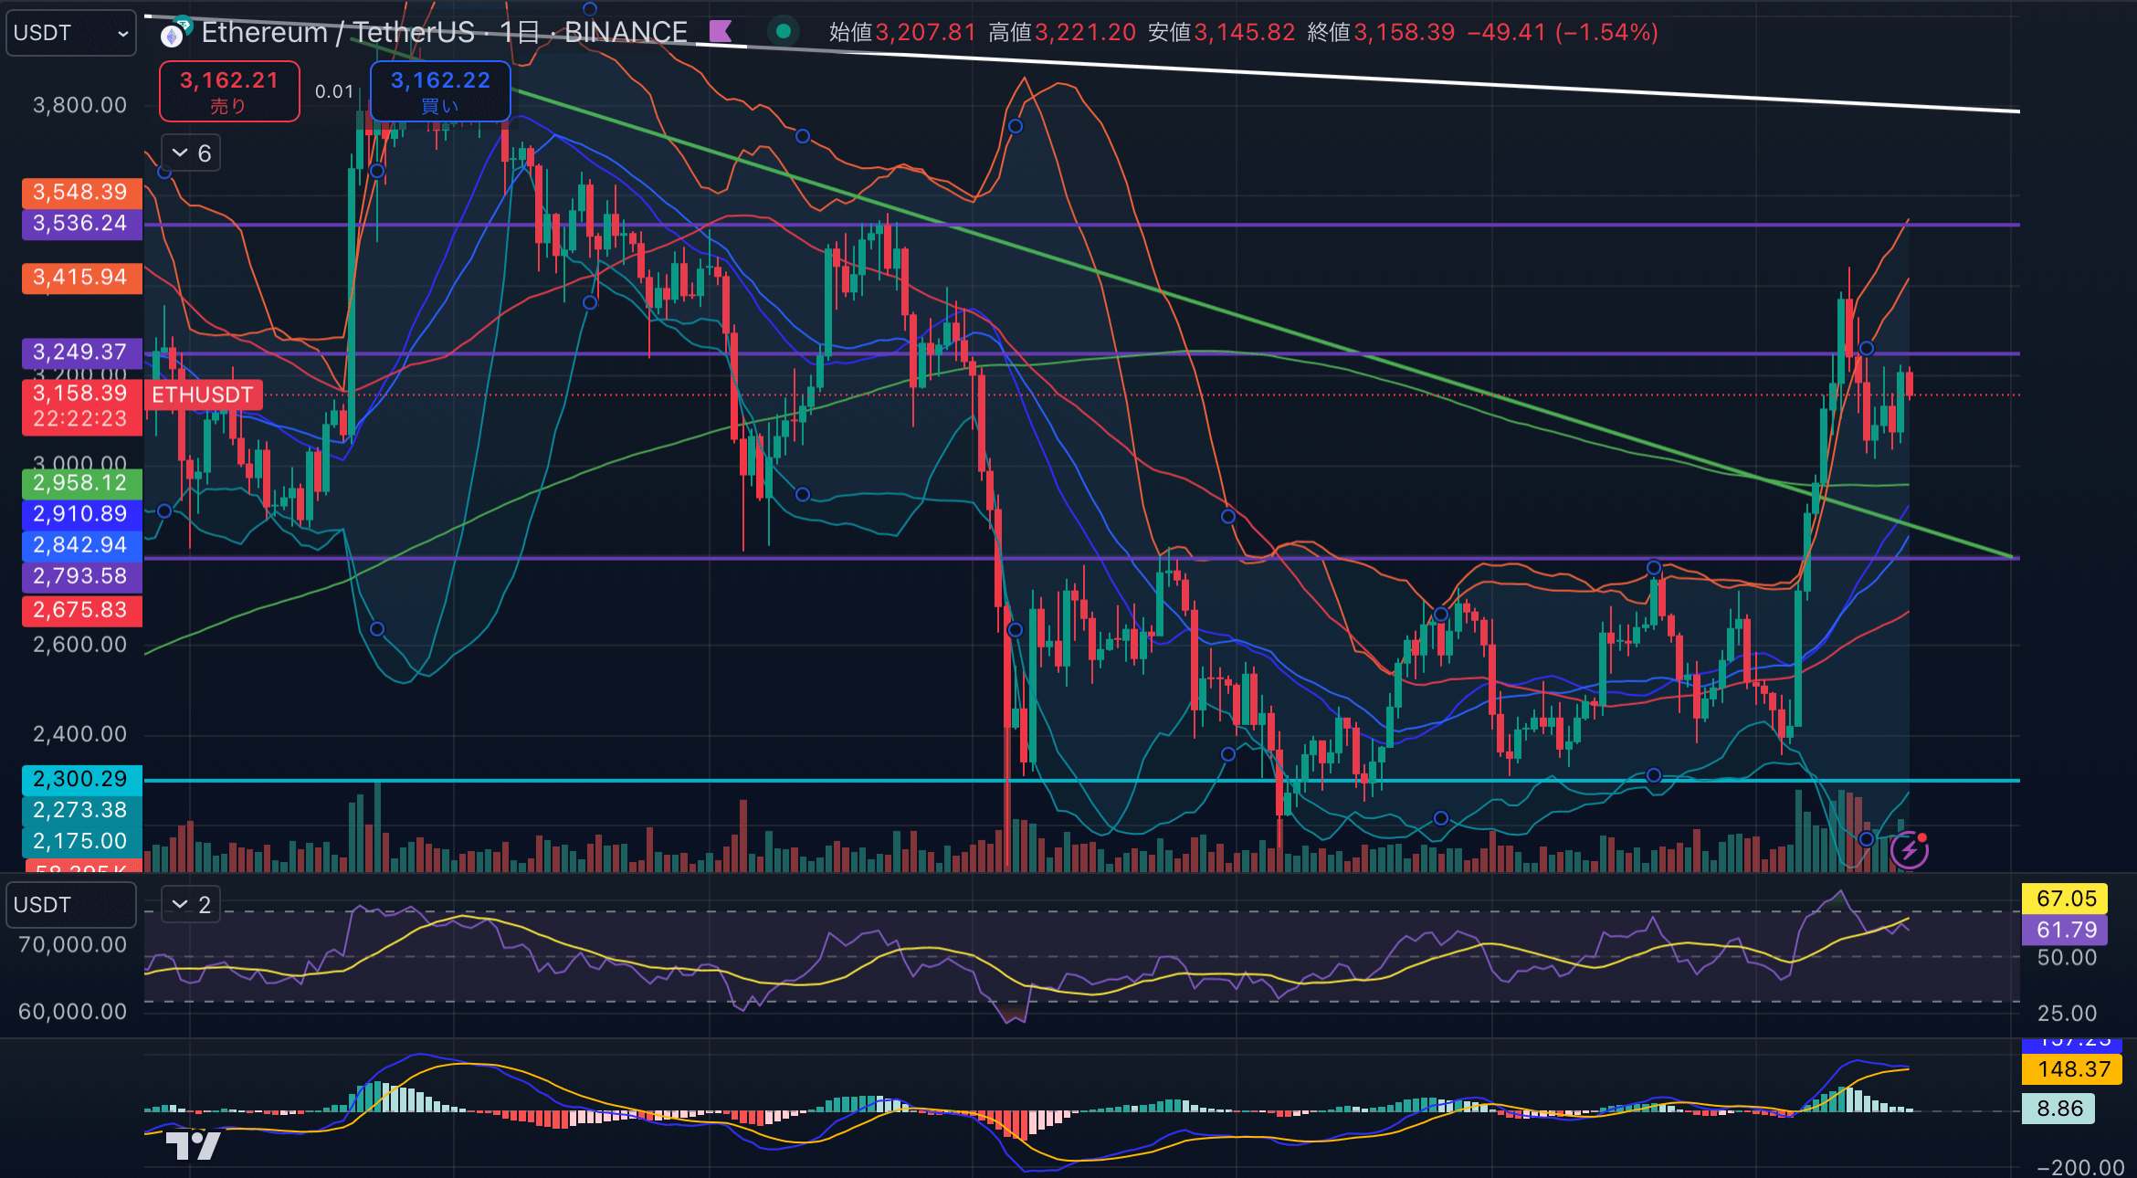The image size is (2137, 1178).
Task: Click the 安値 3,145.82 low value
Action: tap(1221, 33)
